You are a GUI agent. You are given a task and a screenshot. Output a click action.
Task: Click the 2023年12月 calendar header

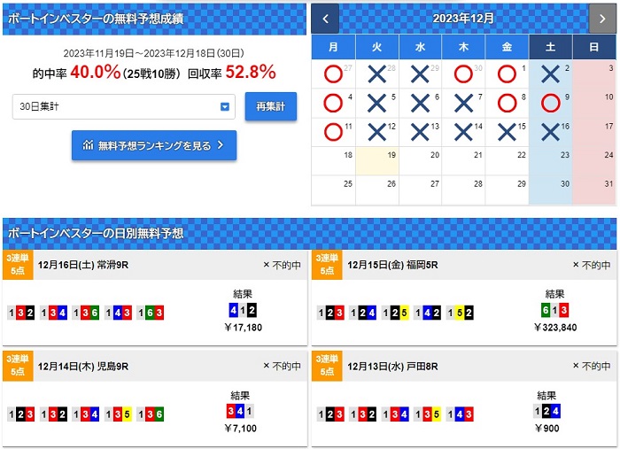[x=463, y=18]
